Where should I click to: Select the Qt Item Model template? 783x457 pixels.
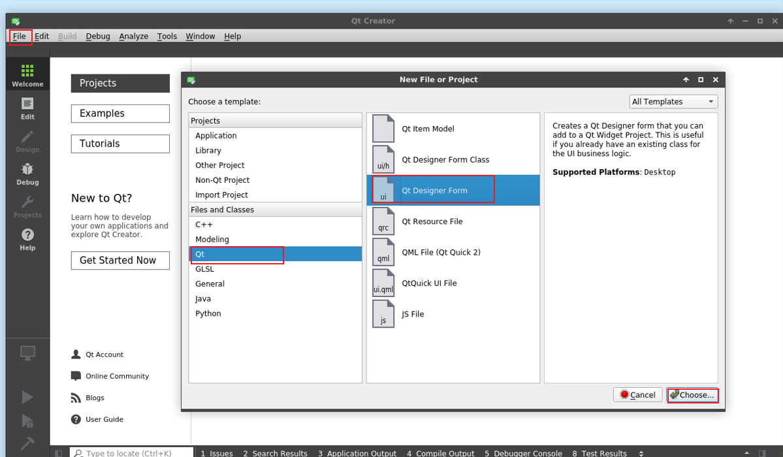tap(453, 129)
